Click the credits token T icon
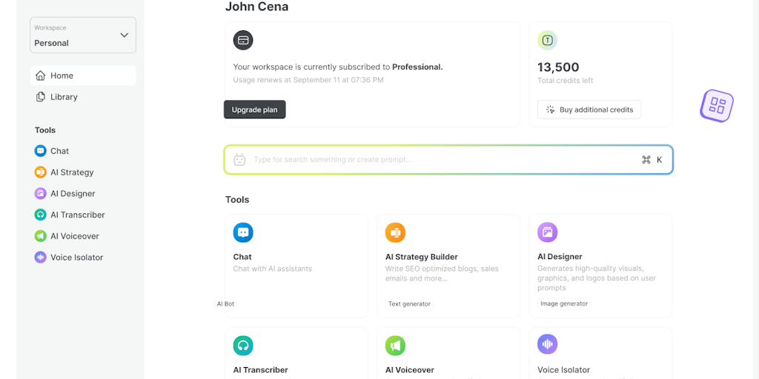The width and height of the screenshot is (759, 379). tap(548, 40)
